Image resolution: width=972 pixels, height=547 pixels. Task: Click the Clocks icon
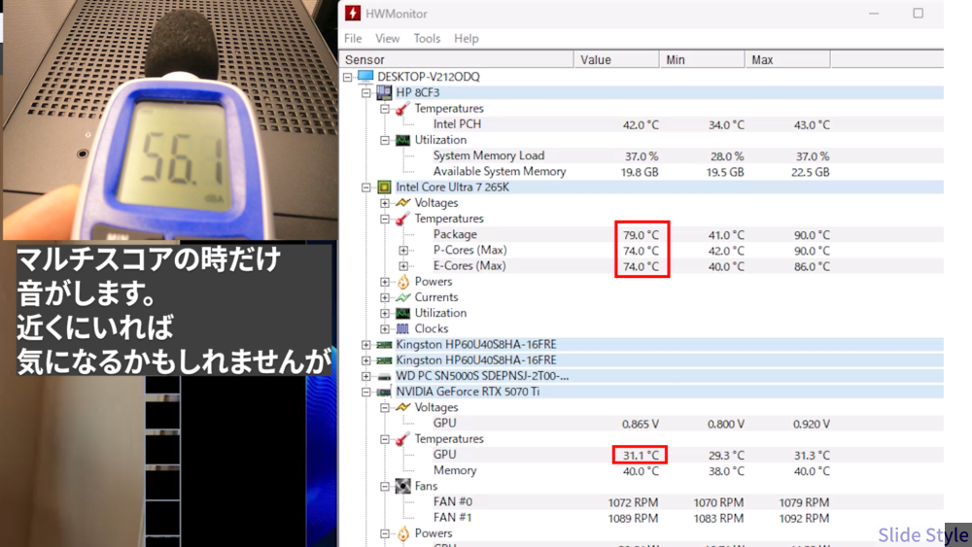(403, 329)
